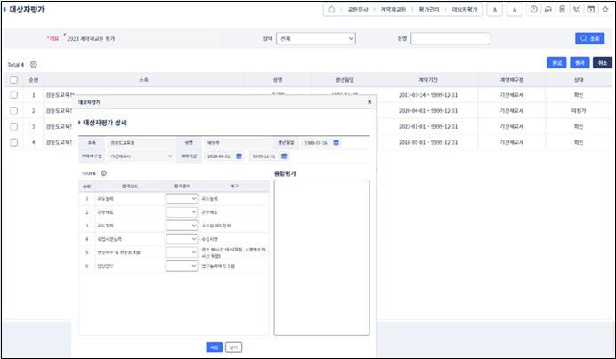Click the 상태 column header
The image size is (616, 359).
pos(579,80)
